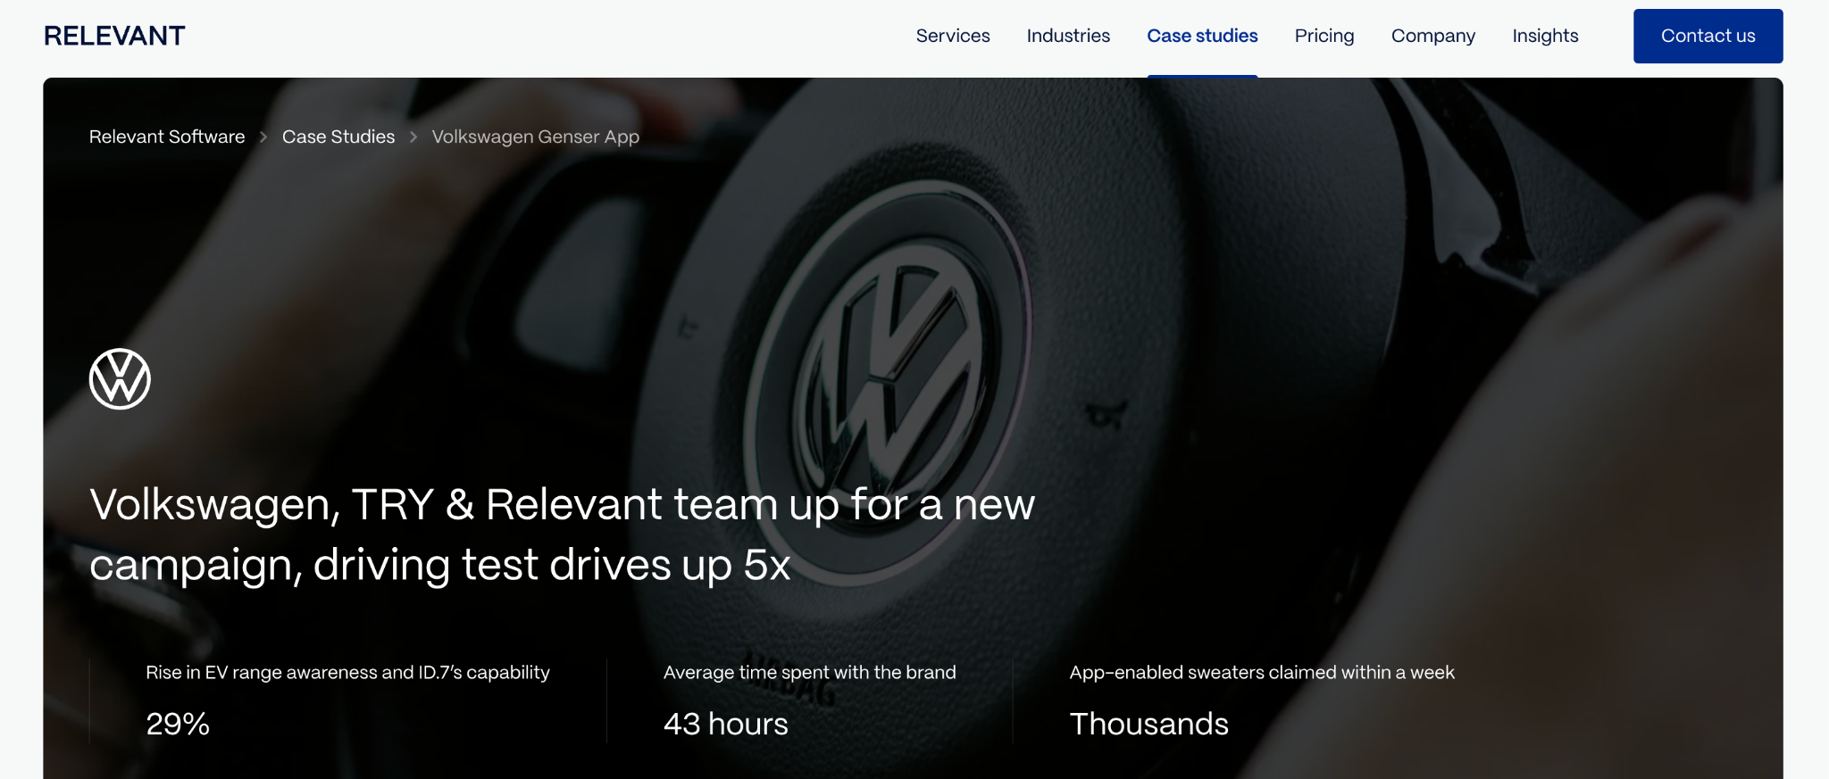Go to the Case studies tab
Viewport: 1829px width, 779px height.
click(1202, 36)
